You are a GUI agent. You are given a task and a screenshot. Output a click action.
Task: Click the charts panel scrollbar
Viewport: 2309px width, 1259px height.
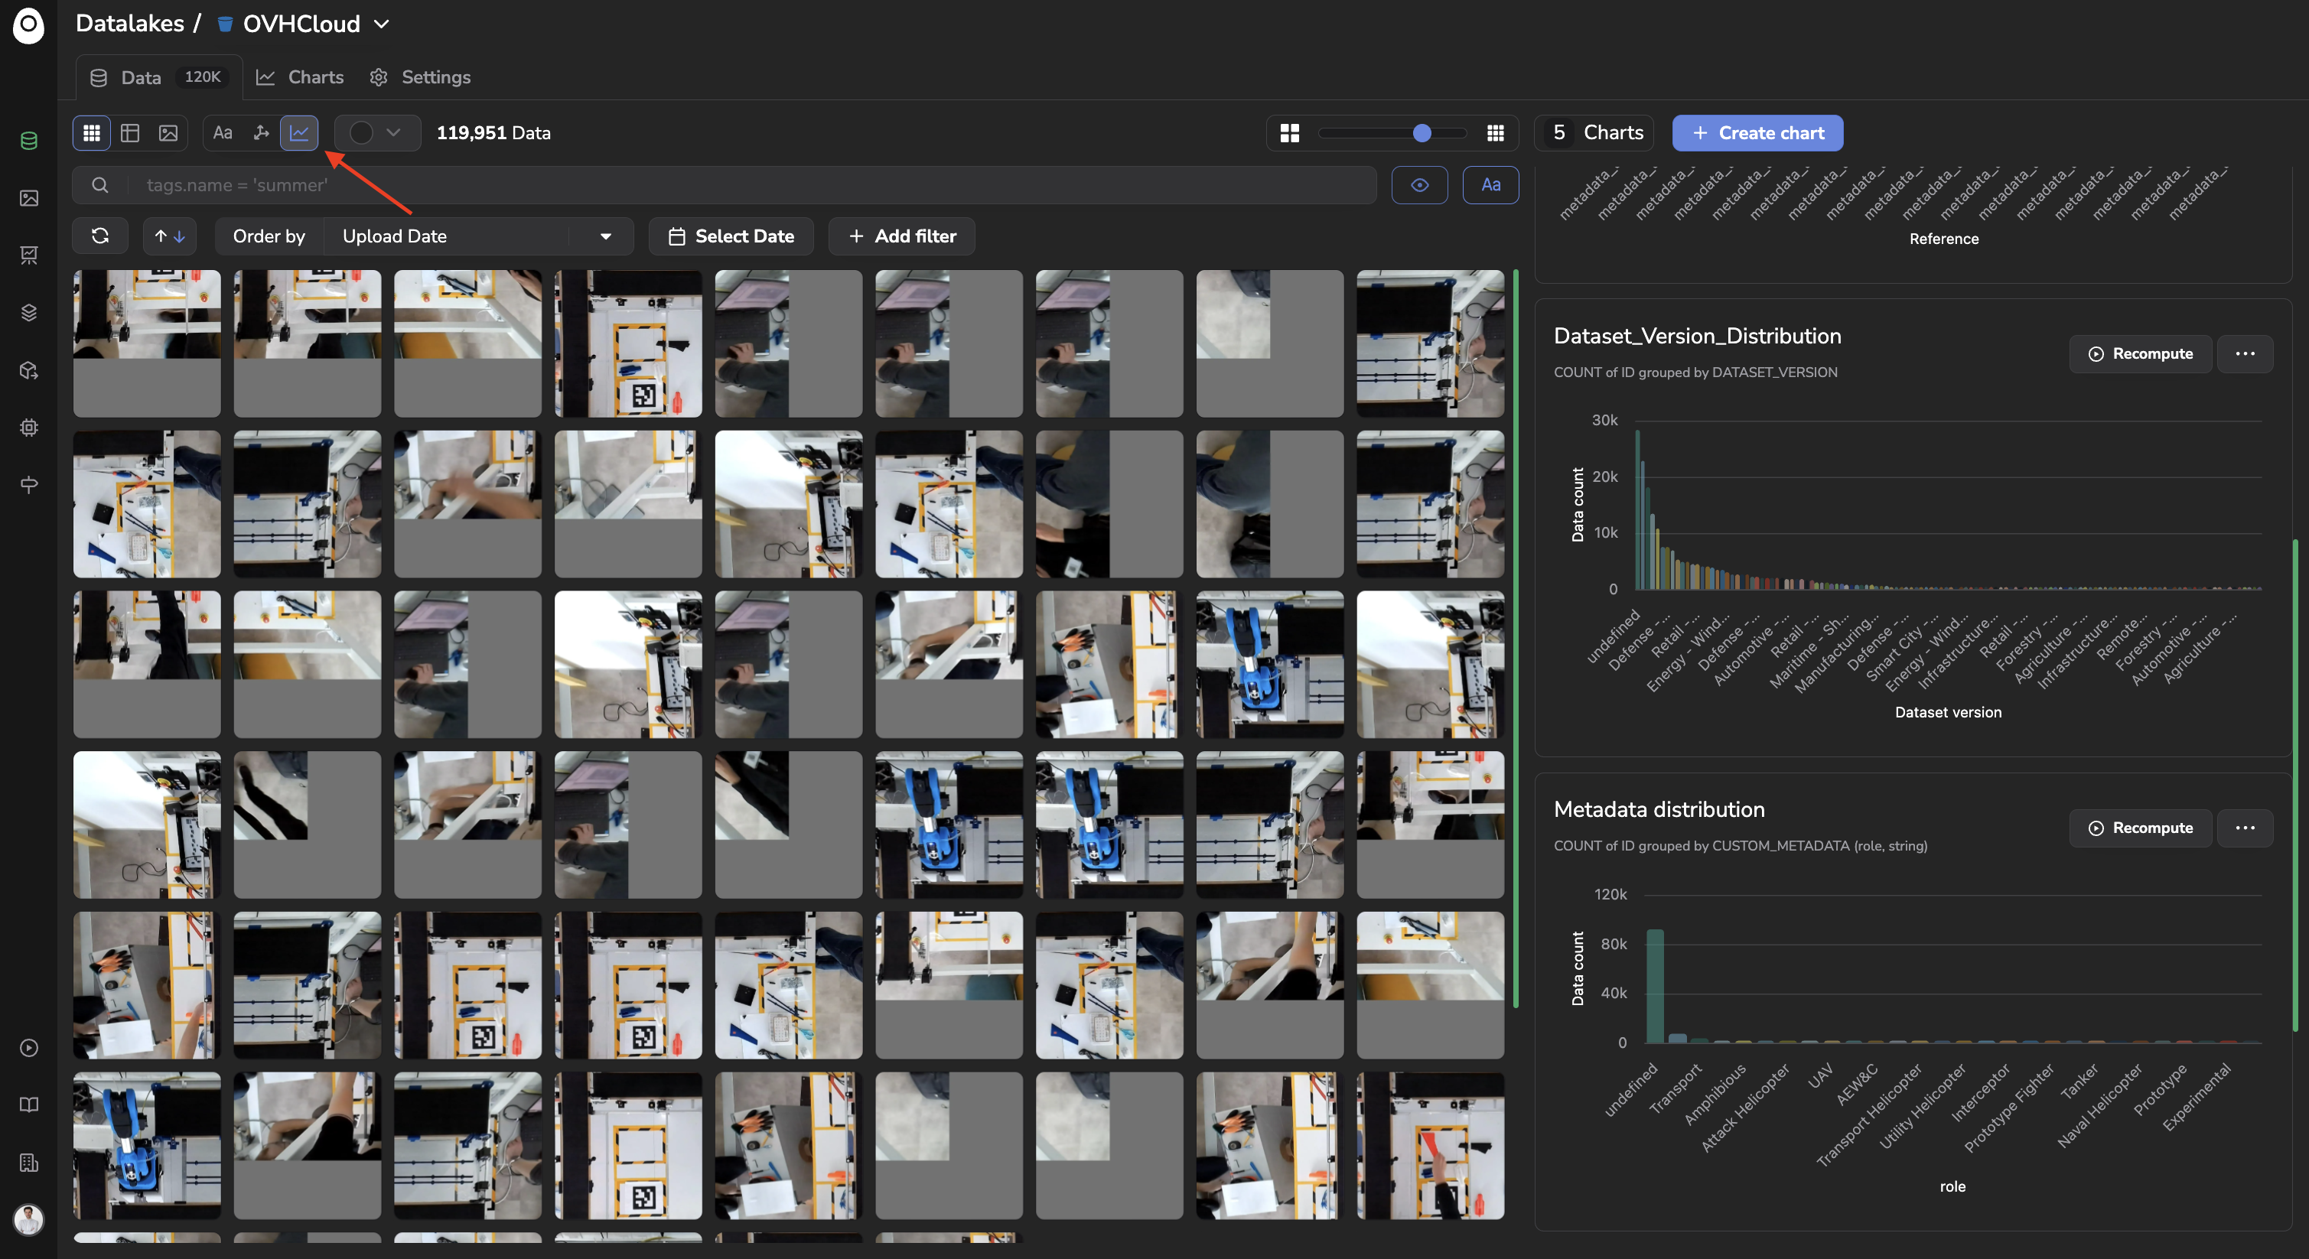(2294, 785)
